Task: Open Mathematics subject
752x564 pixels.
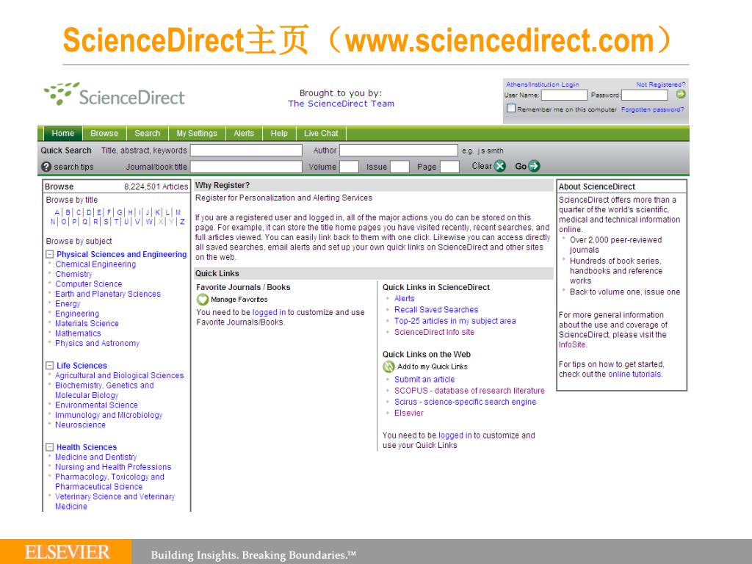Action: [x=78, y=333]
